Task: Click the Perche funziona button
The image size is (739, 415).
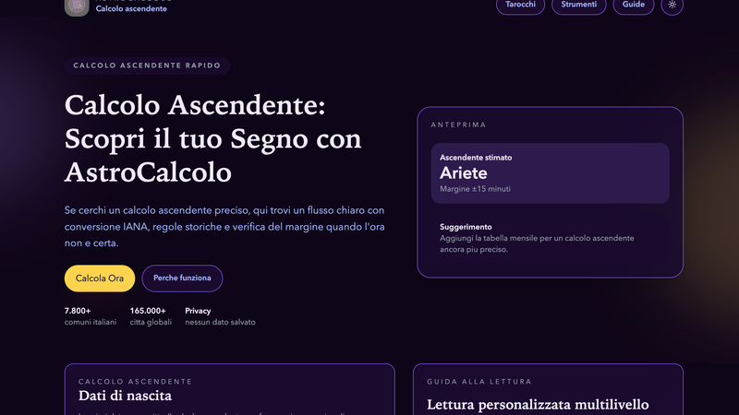Action: pyautogui.click(x=182, y=279)
